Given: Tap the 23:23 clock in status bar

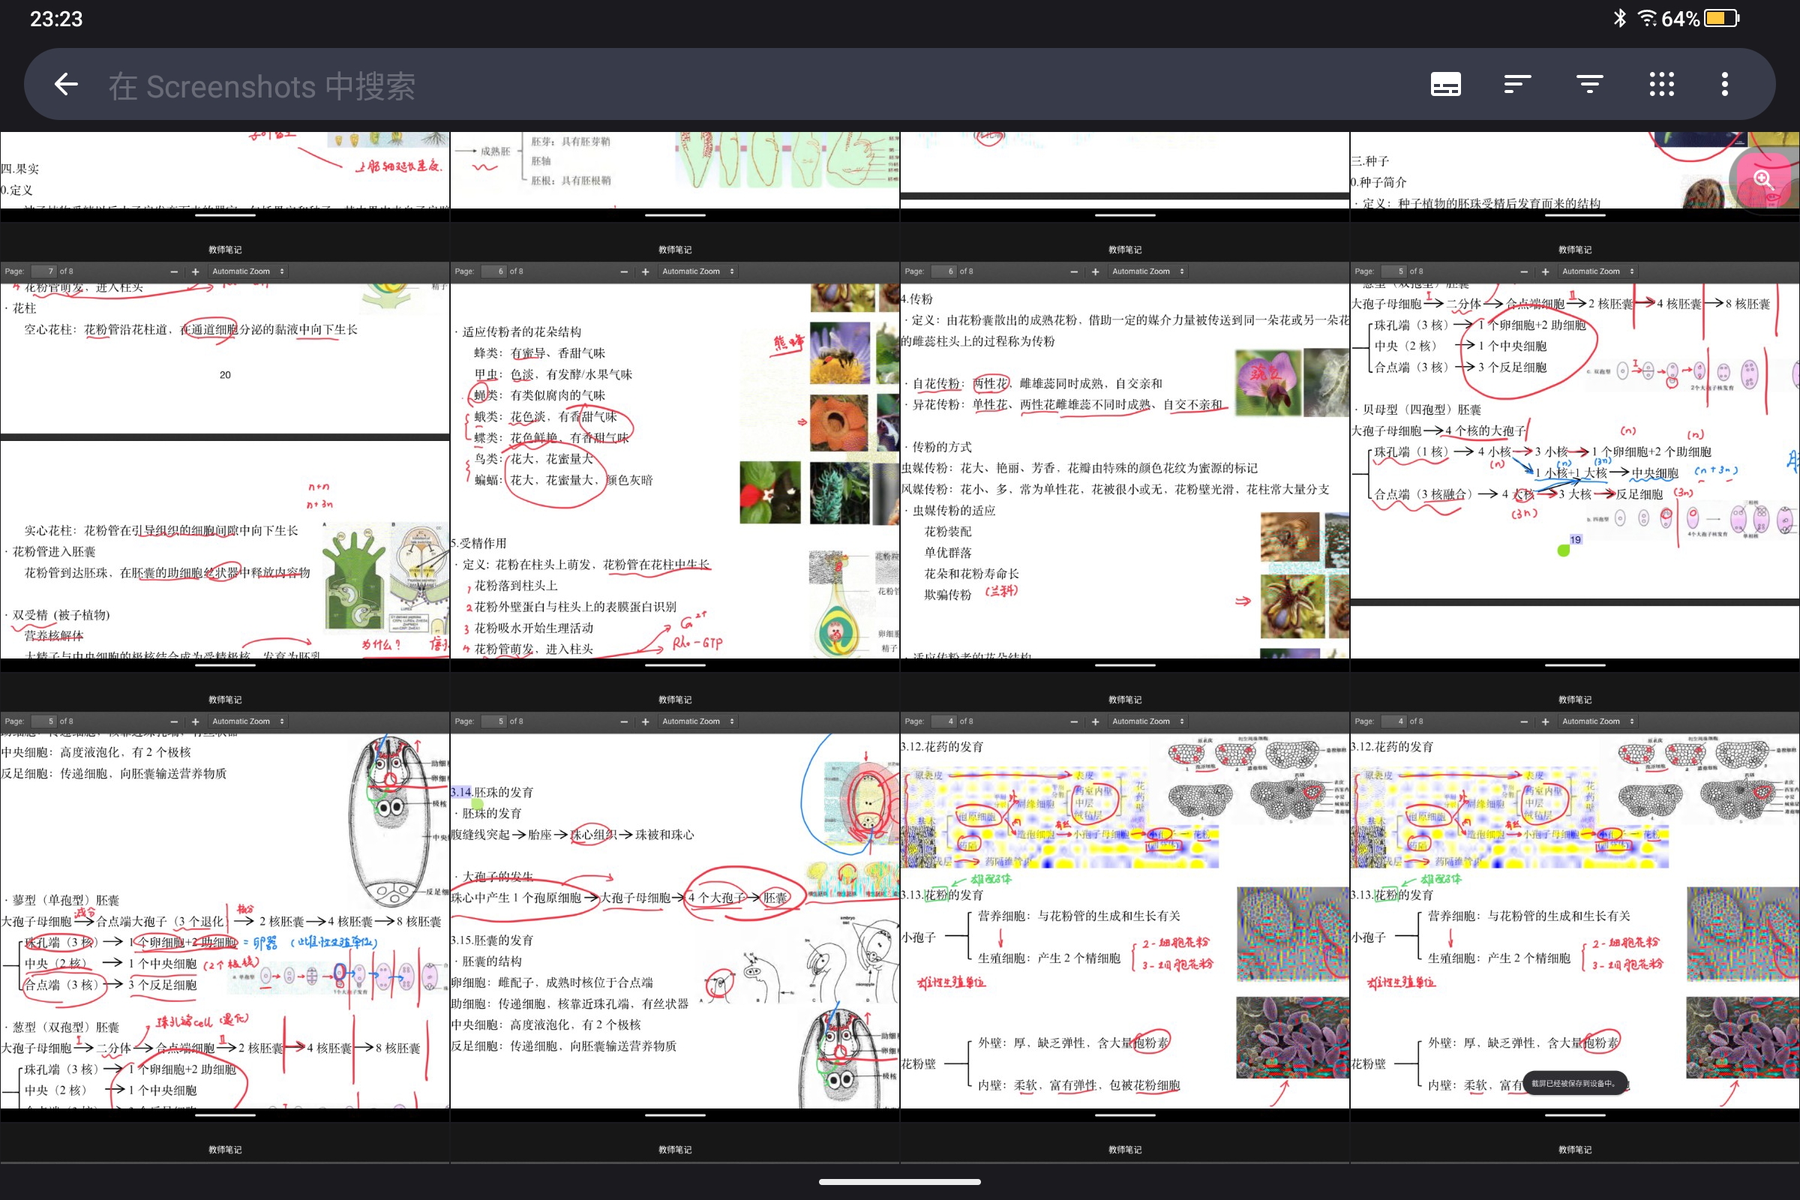Looking at the screenshot, I should pyautogui.click(x=55, y=19).
